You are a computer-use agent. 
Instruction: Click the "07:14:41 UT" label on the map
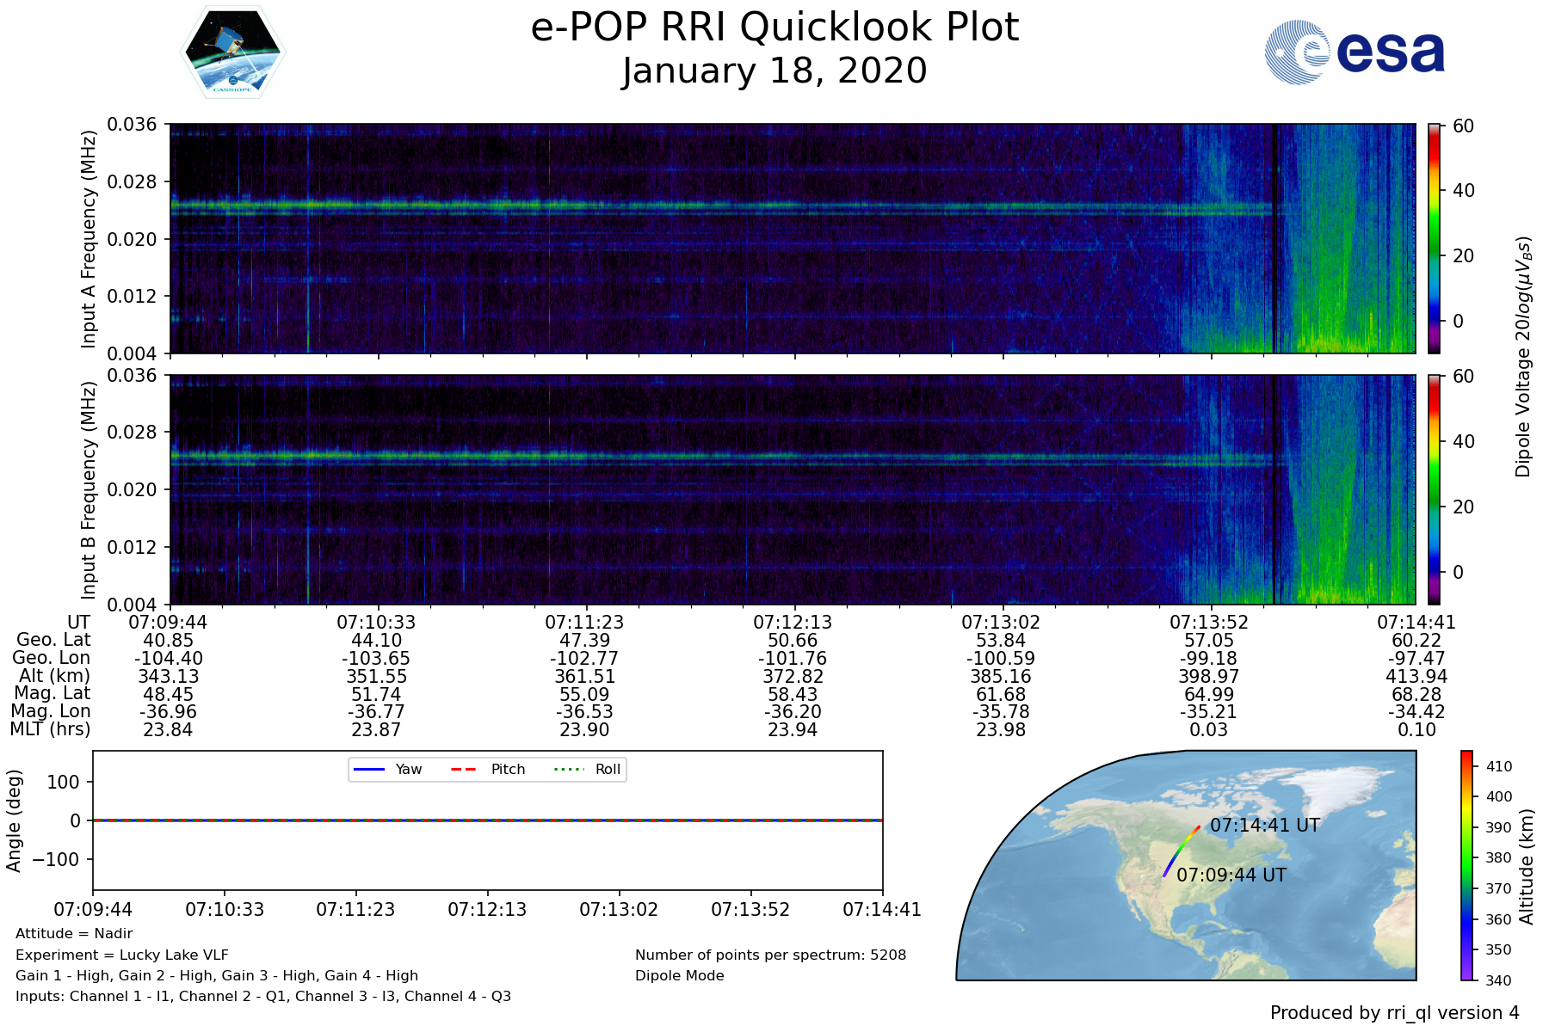[x=1264, y=826]
